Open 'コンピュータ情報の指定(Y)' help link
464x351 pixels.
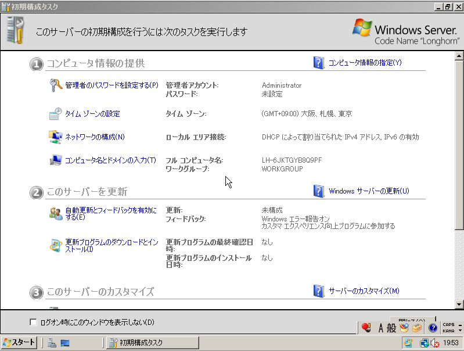pyautogui.click(x=365, y=63)
